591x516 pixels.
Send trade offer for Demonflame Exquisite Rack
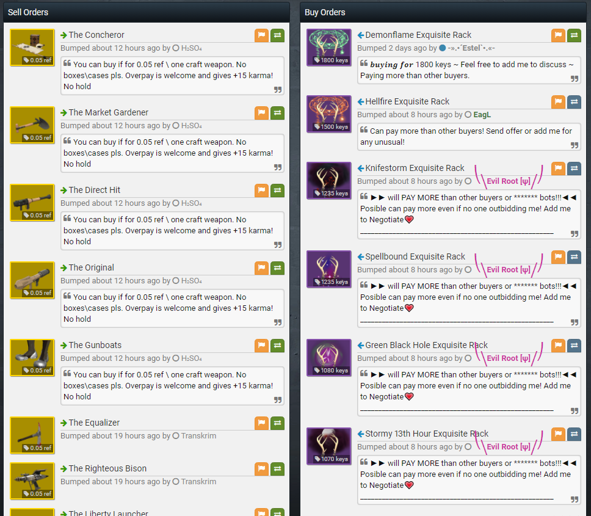(x=574, y=35)
